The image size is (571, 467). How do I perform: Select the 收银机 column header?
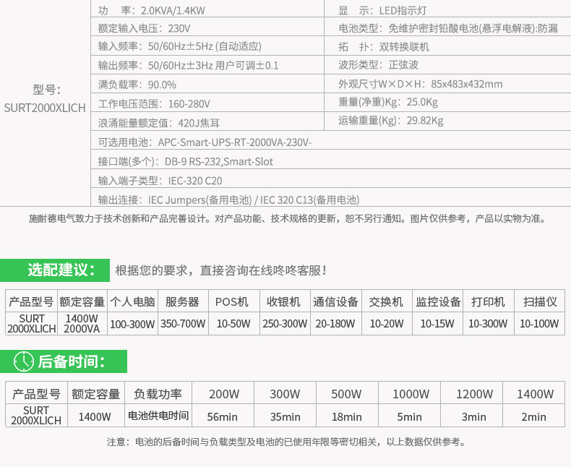284,302
